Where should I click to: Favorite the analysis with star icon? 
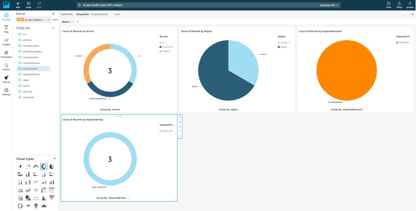(79, 5)
